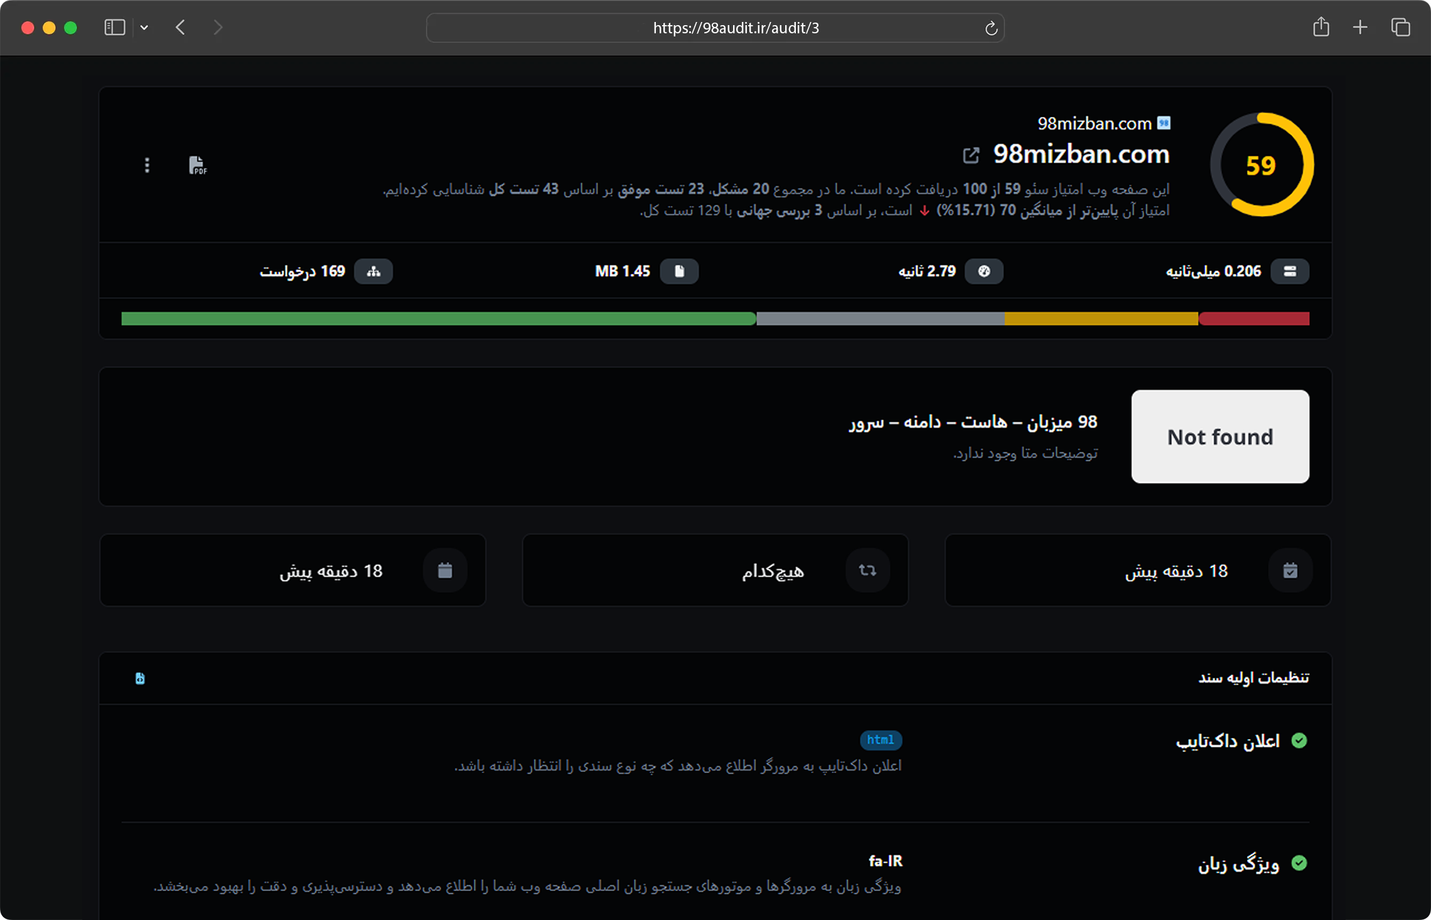Click the page title 98 میزبان – هاست – دامنه – سرور
1431x920 pixels.
tap(973, 422)
